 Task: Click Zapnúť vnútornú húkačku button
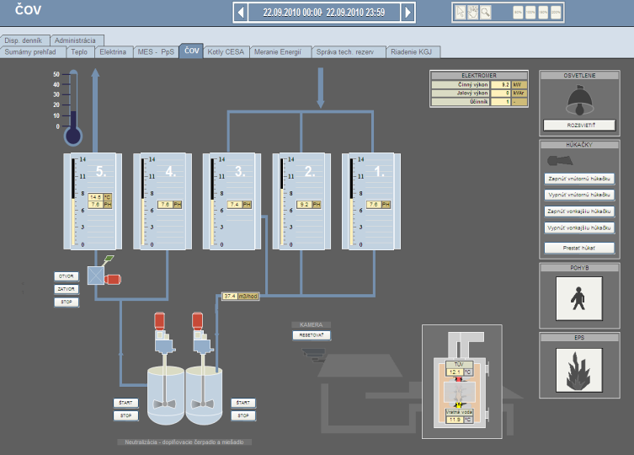click(x=579, y=179)
